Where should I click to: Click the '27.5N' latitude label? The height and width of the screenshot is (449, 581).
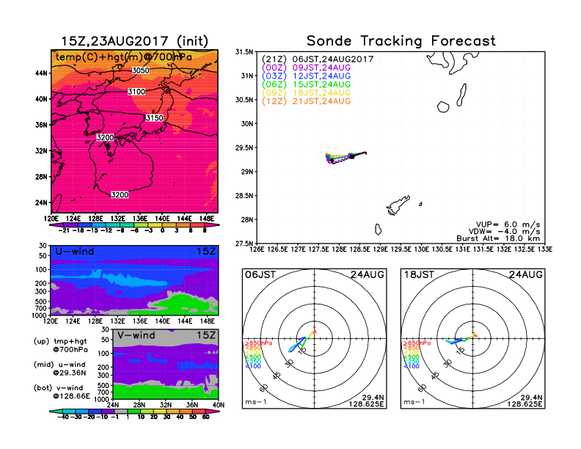(245, 244)
